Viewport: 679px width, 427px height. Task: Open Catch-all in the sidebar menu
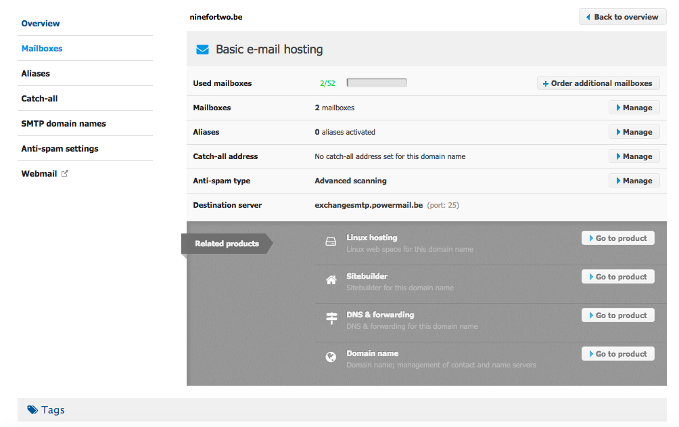coord(39,99)
